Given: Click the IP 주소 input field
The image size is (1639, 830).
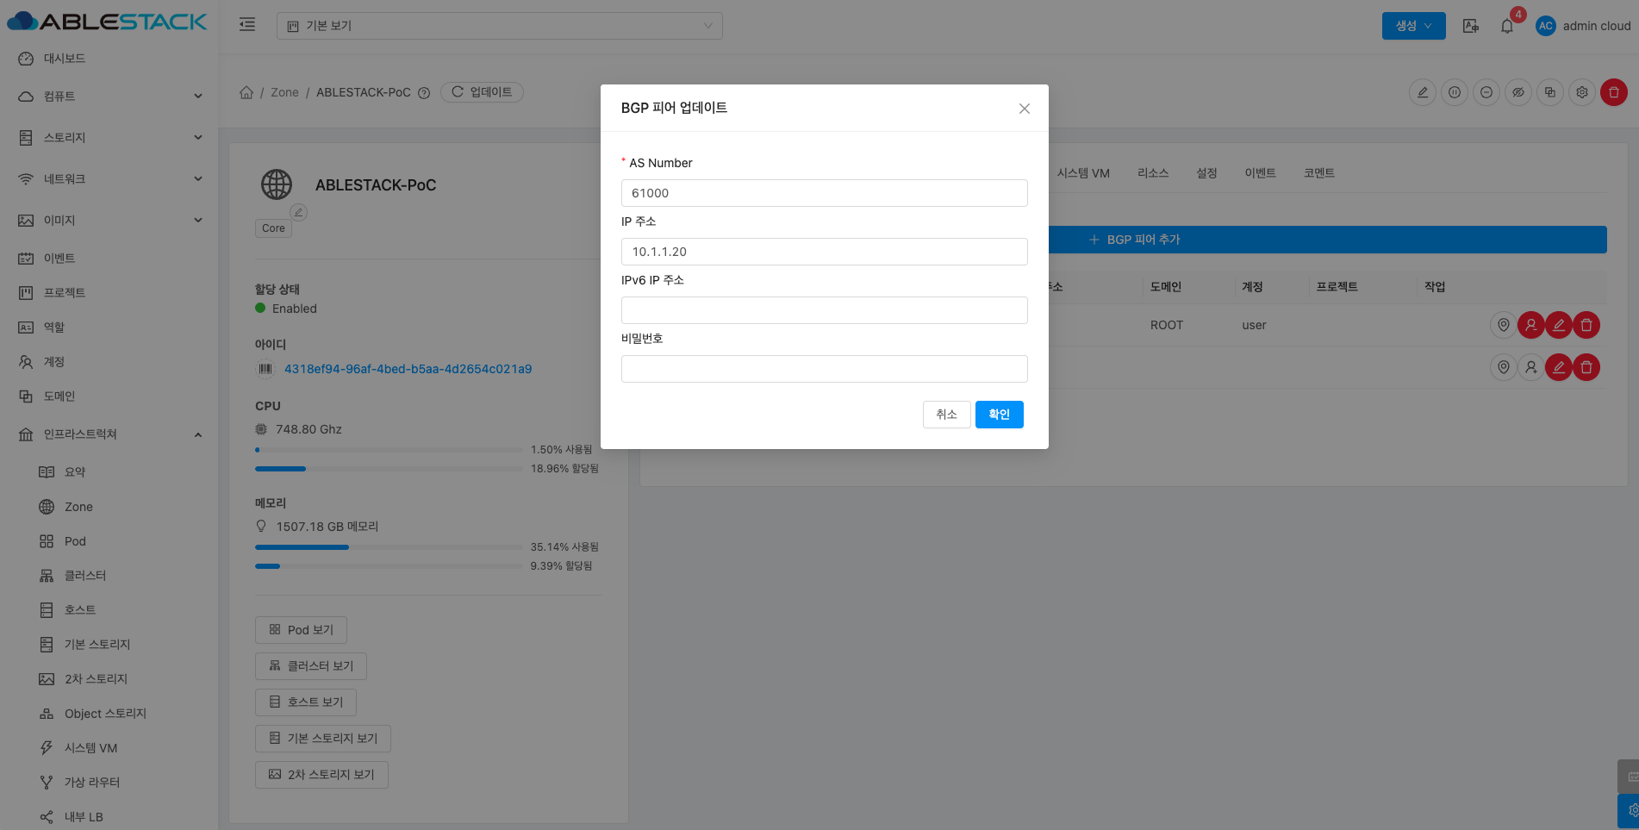Looking at the screenshot, I should point(825,252).
